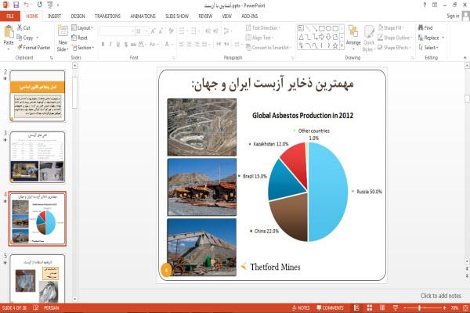Screen dimensions: 470x313
Task: Toggle the Comments pane in status bar
Action: (x=330, y=308)
